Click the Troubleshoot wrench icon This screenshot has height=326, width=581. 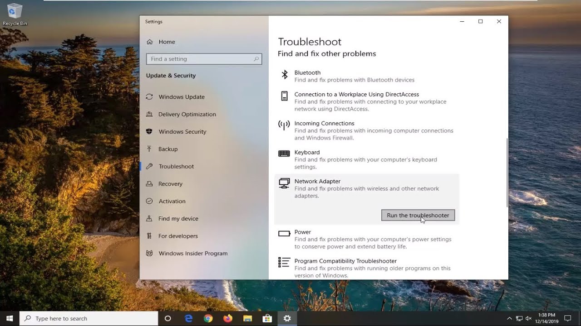coord(149,166)
